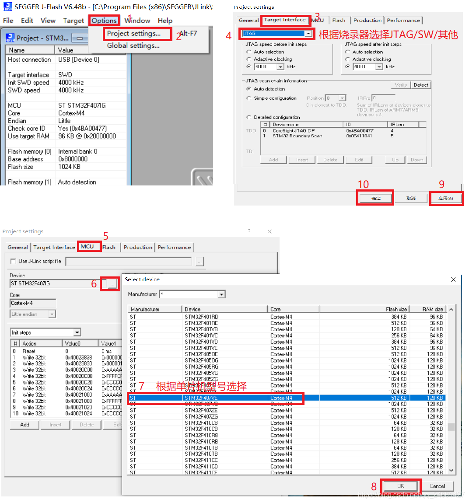Click scroll up arrow of device list
The width and height of the screenshot is (469, 503).
451,310
